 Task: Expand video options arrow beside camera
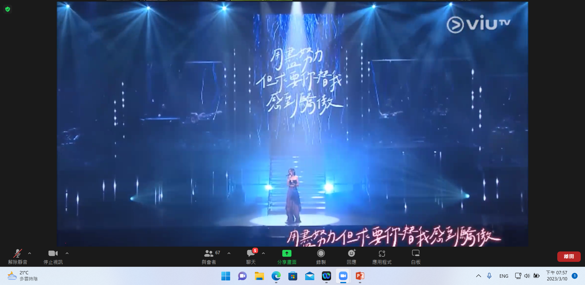67,253
